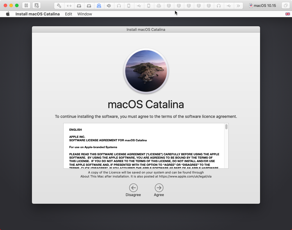Click the Disagree button

(x=133, y=188)
